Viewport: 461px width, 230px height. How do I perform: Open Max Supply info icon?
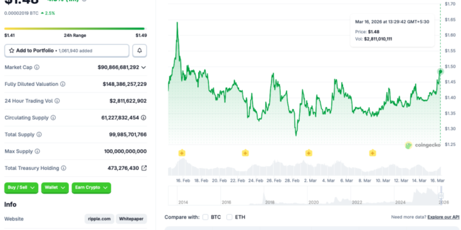pyautogui.click(x=37, y=151)
